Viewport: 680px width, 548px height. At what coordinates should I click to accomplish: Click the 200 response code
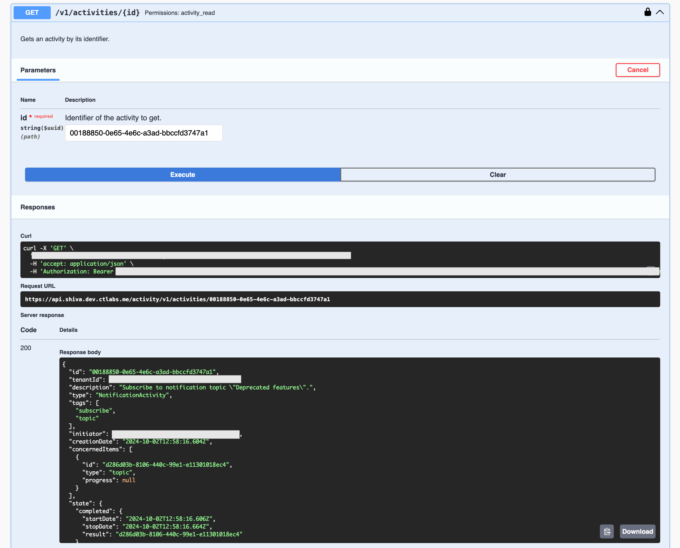point(26,348)
